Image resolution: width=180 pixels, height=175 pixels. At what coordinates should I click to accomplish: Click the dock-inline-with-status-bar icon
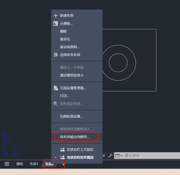pos(62,157)
